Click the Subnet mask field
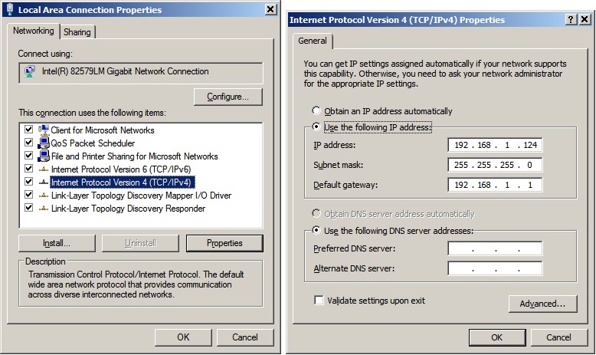Viewport: 596px width, 355px height. [x=495, y=165]
